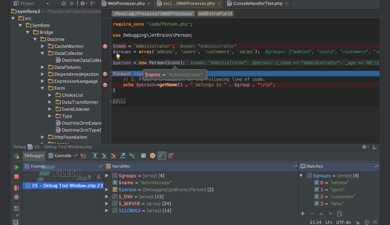The height and width of the screenshot is (225, 390).
Task: Expand the ChoiceList folder
Action: click(50, 95)
